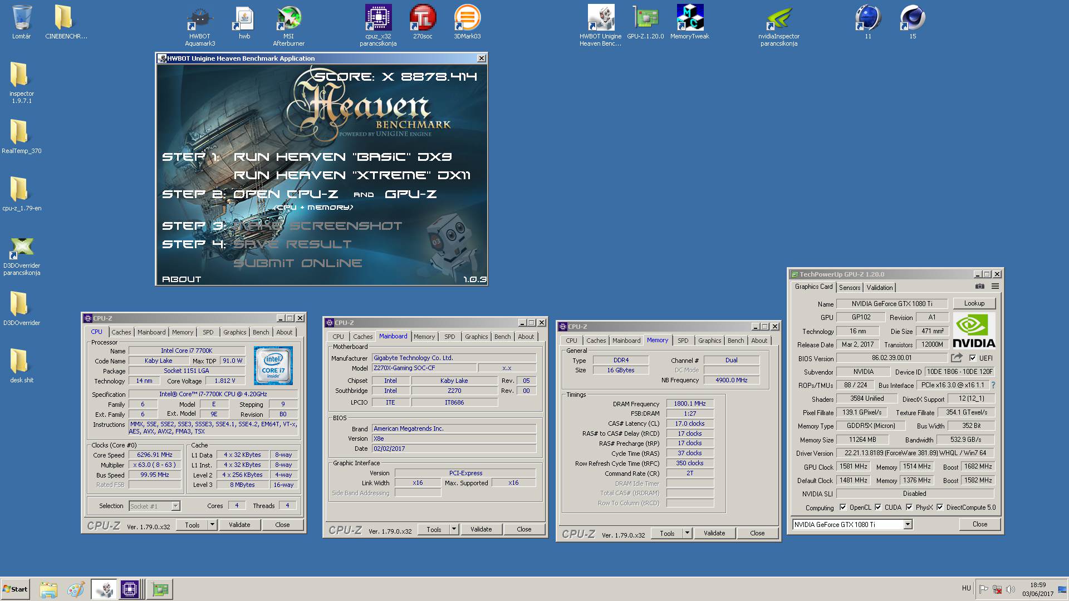Viewport: 1069px width, 601px height.
Task: Click Close in CPU-Z Memory window
Action: pos(757,533)
